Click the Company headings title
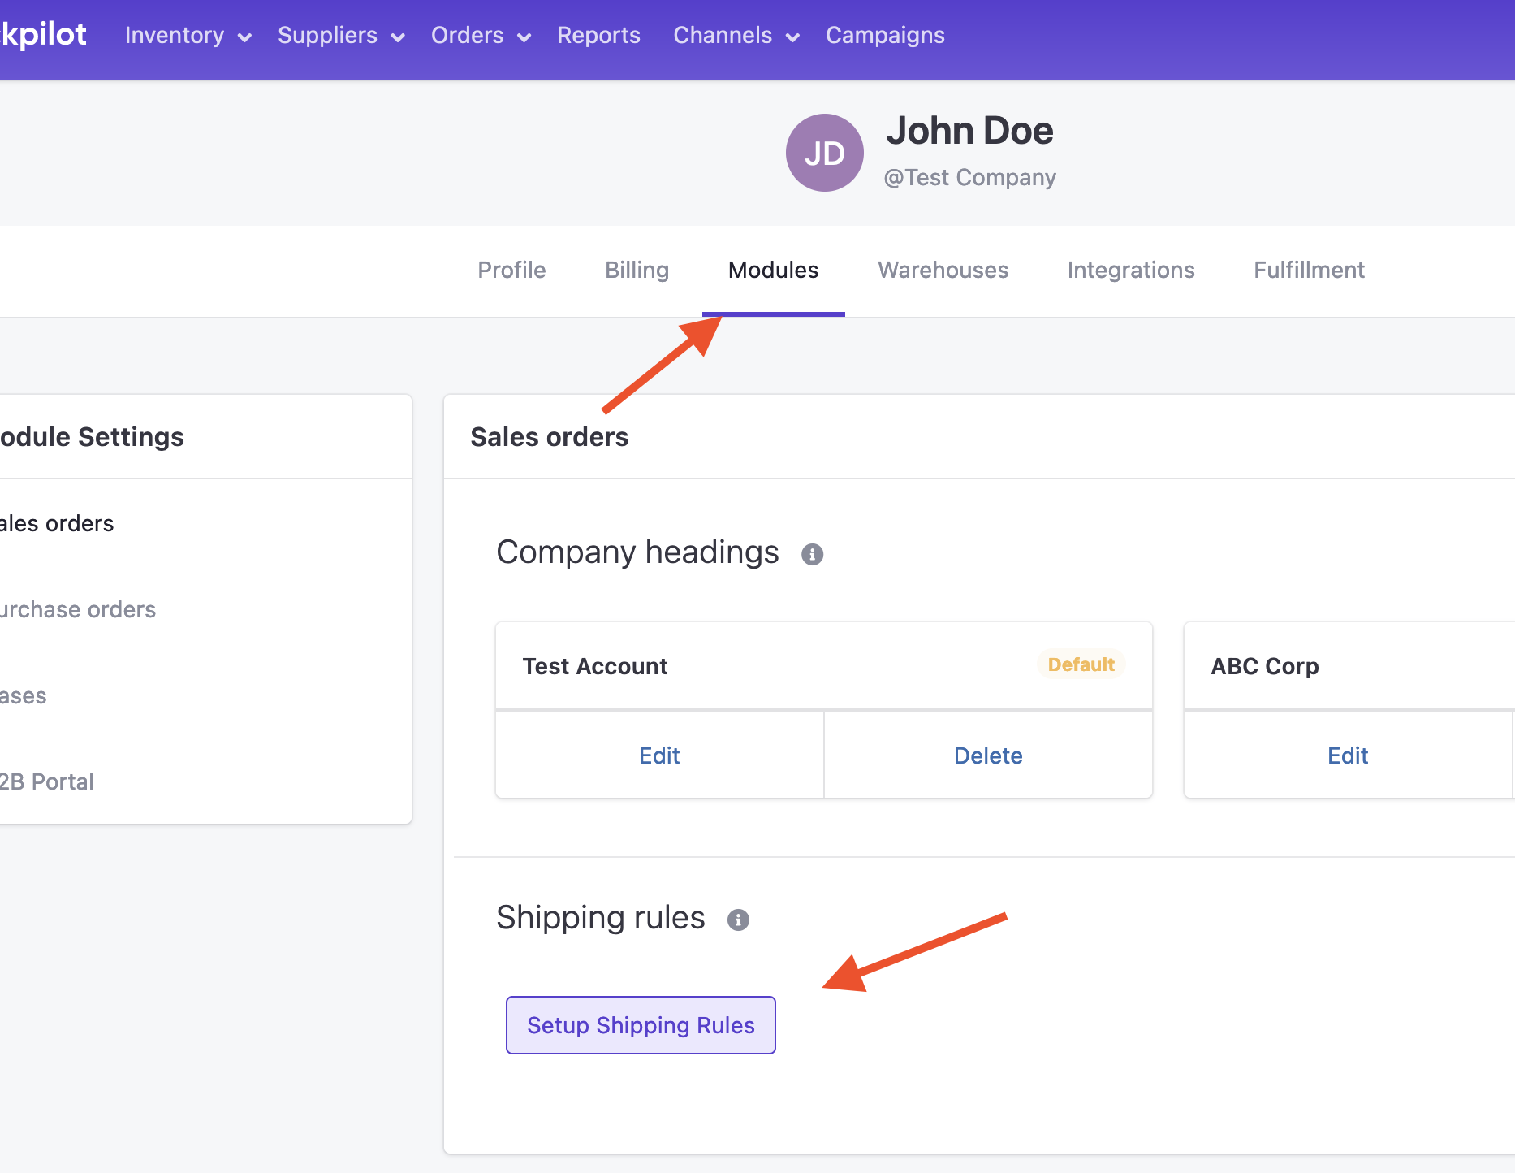Screen dimensions: 1515x1173 [637, 552]
